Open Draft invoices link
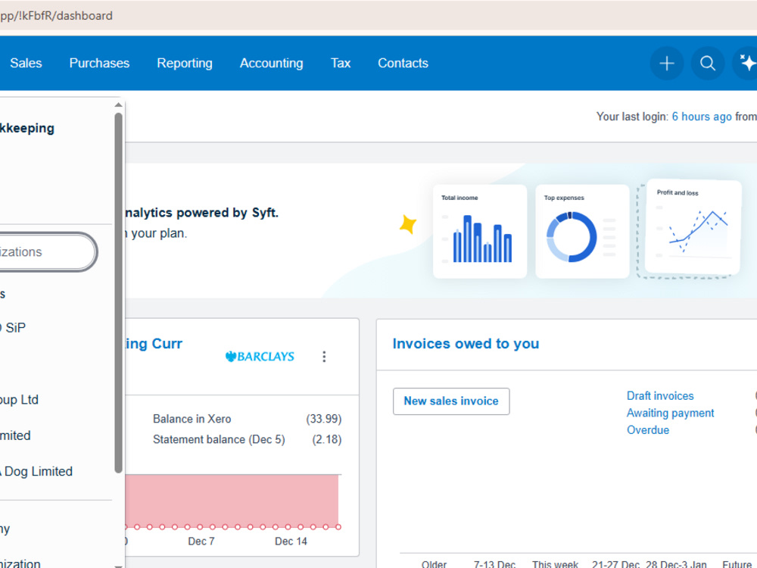 (x=660, y=395)
